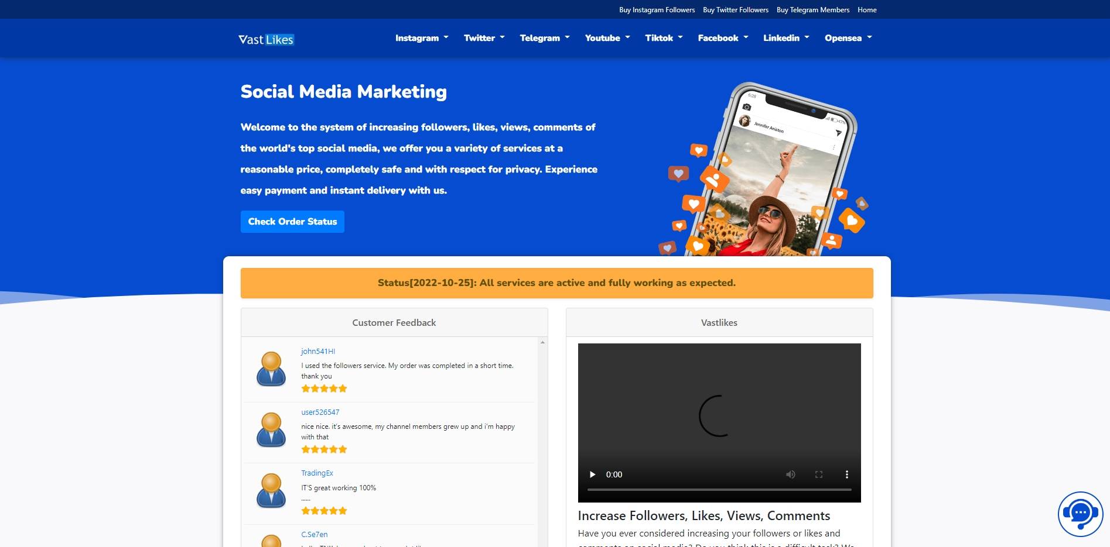This screenshot has height=547, width=1110.
Task: Click the feedback list scroll-up arrow
Action: 542,342
